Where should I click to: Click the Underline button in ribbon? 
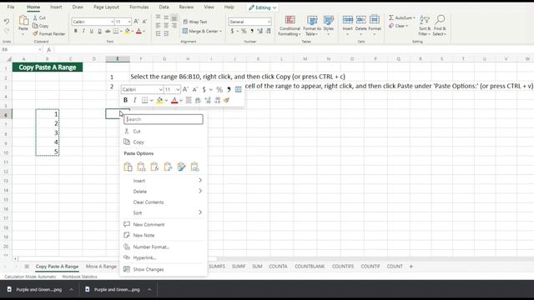91,32
